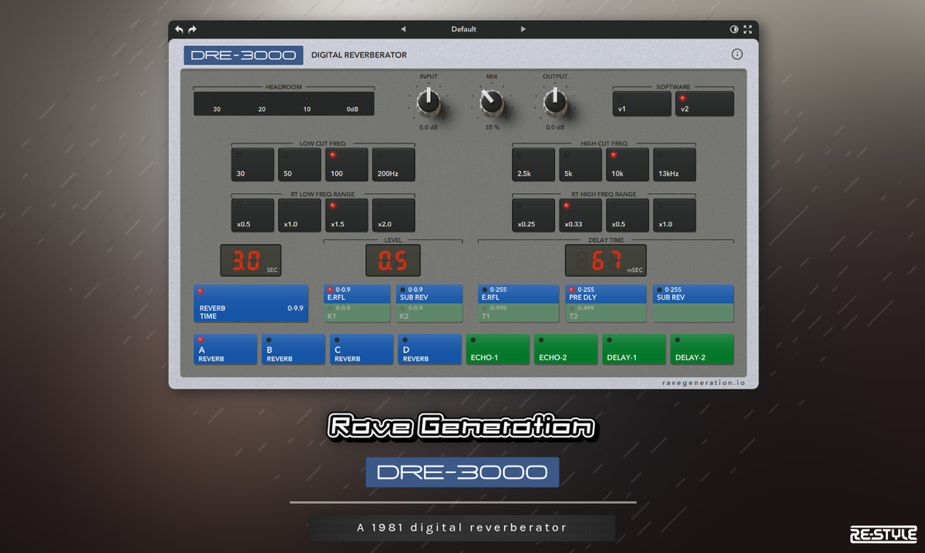Select the PRE DLY delay button
The height and width of the screenshot is (553, 925).
[606, 294]
